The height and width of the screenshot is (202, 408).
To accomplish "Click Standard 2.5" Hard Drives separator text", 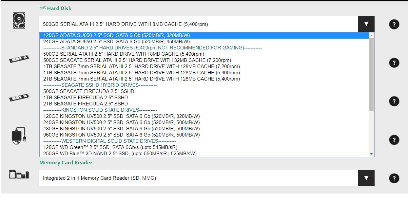I will pos(153,48).
